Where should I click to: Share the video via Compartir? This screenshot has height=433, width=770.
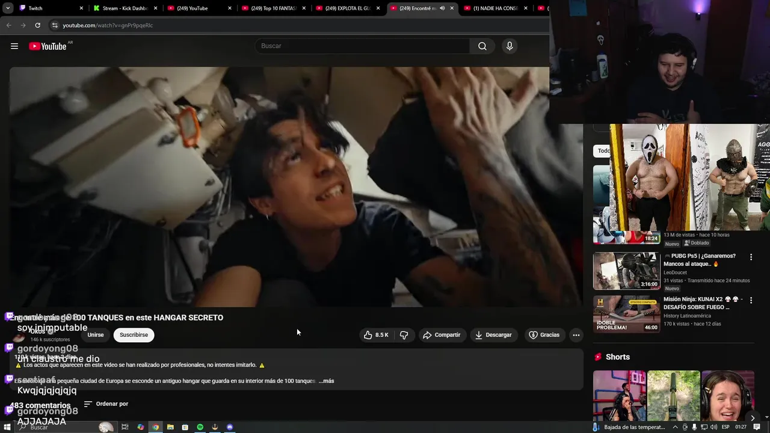pos(442,335)
